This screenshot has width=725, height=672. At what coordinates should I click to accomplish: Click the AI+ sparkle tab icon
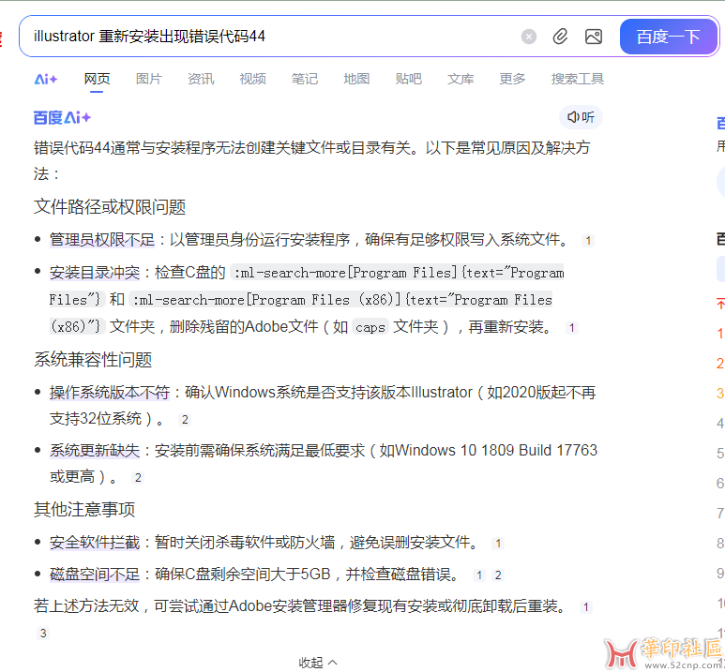46,79
